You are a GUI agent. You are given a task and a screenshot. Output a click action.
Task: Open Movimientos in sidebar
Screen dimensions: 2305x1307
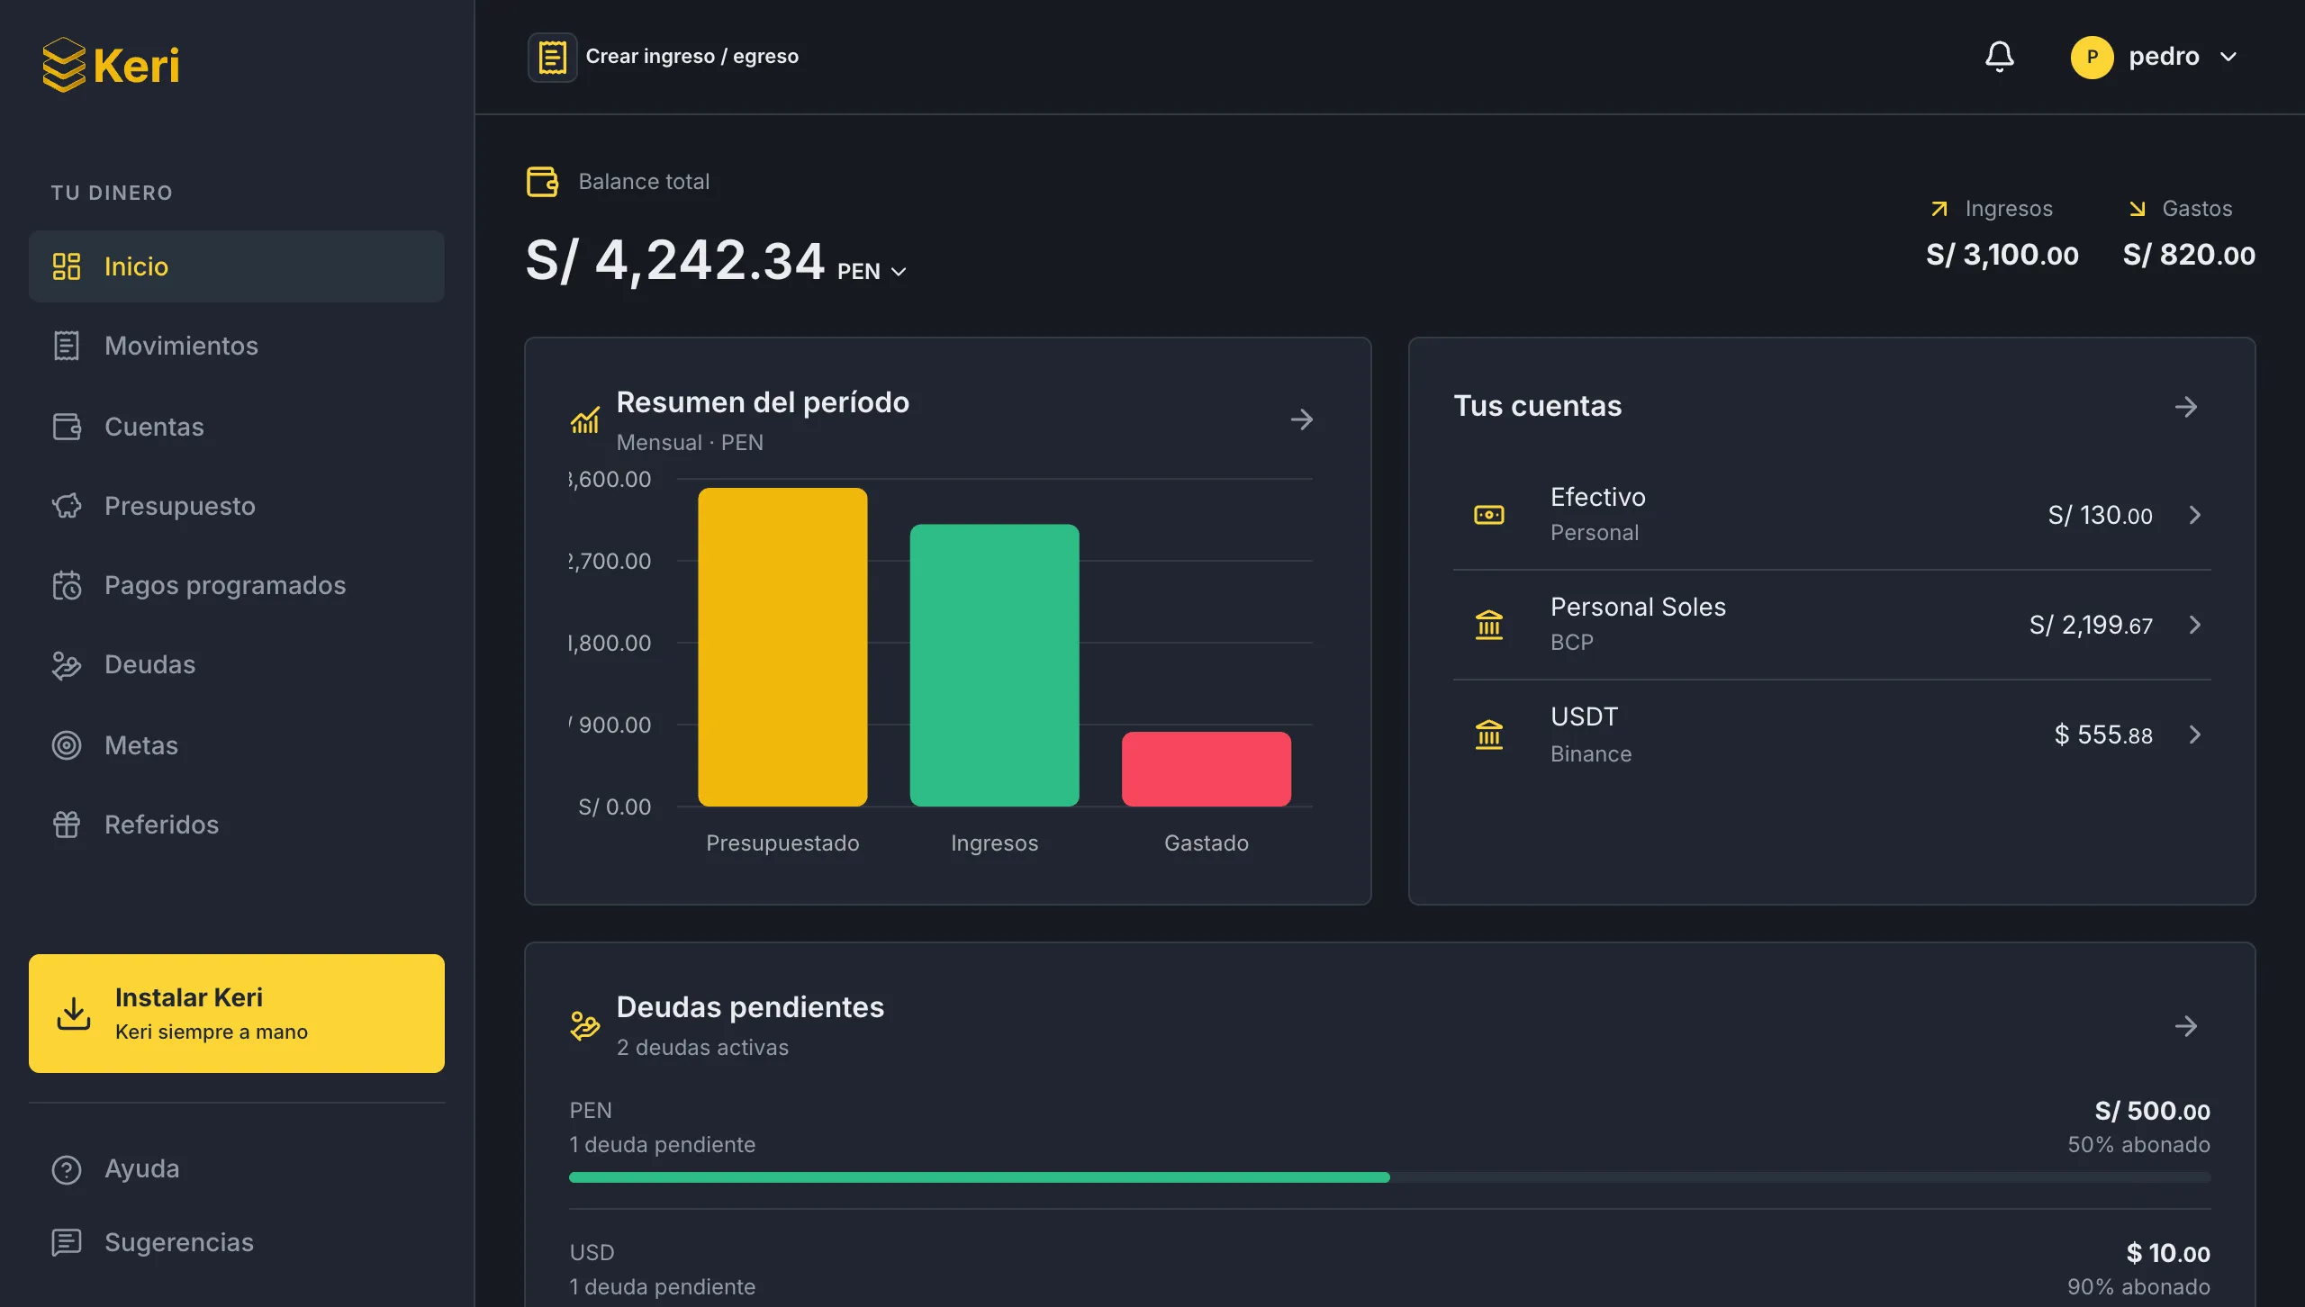coord(237,346)
